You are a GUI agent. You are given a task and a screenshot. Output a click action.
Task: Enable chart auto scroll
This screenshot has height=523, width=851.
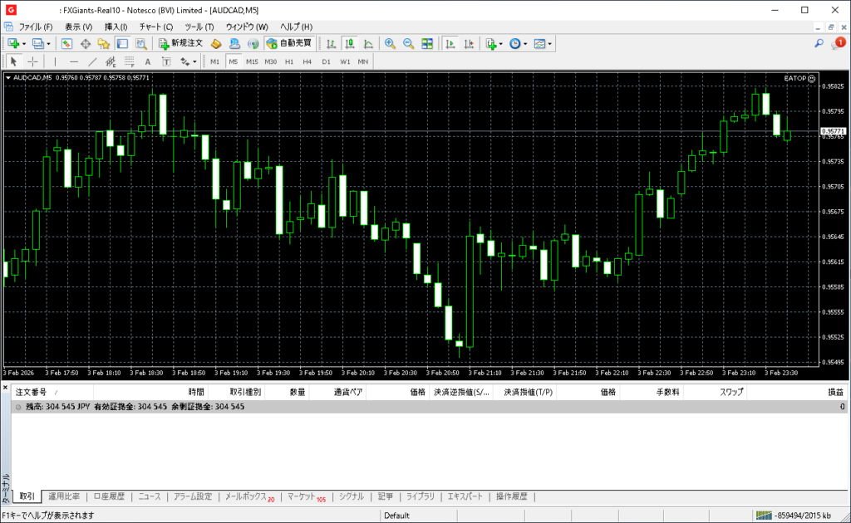450,43
